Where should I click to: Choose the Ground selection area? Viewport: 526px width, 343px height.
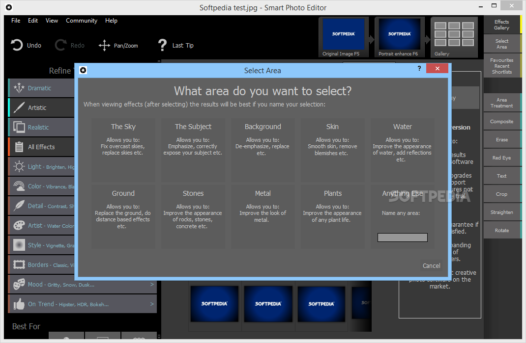pos(123,217)
